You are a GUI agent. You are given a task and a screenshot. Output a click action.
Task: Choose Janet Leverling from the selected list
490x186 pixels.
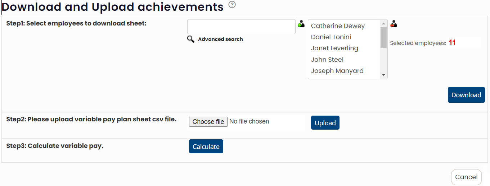click(x=334, y=48)
